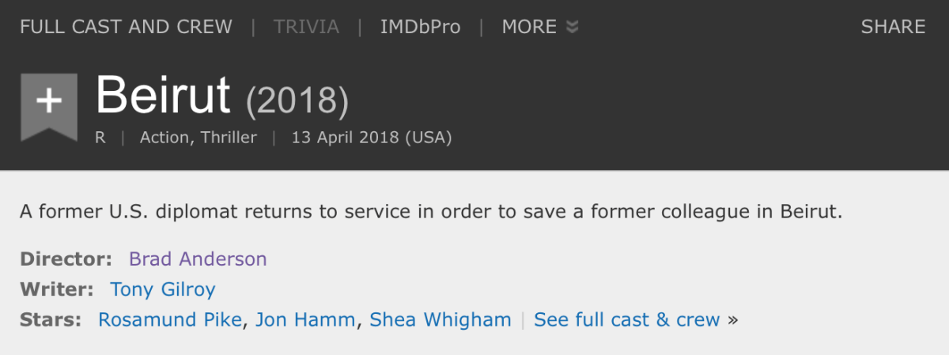Open writer Tony Gilroy's page
The width and height of the screenshot is (949, 355).
pos(162,289)
